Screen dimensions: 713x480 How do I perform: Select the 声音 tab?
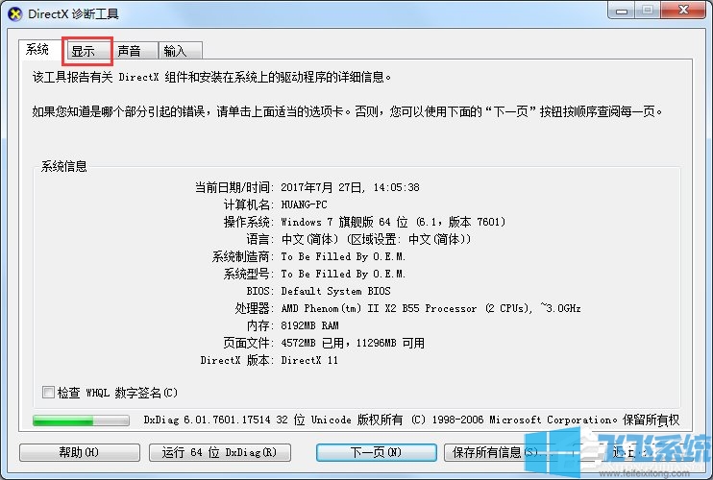[130, 51]
